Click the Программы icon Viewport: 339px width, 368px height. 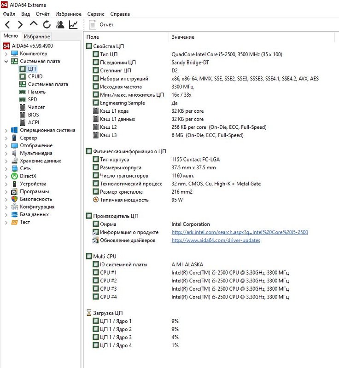click(x=14, y=191)
